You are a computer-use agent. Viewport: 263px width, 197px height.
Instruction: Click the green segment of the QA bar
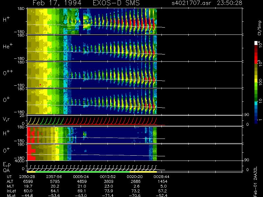point(83,172)
